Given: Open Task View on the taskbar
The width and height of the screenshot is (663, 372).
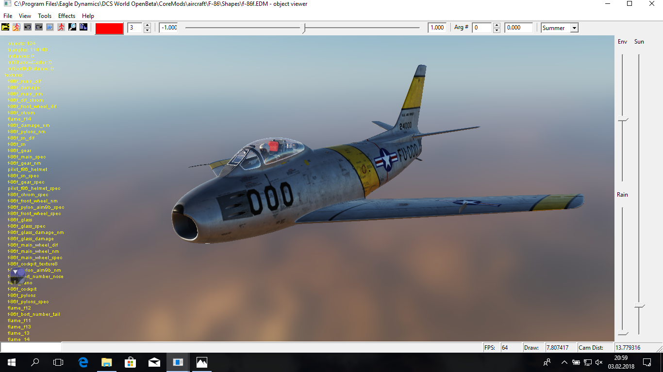Looking at the screenshot, I should click(x=58, y=362).
